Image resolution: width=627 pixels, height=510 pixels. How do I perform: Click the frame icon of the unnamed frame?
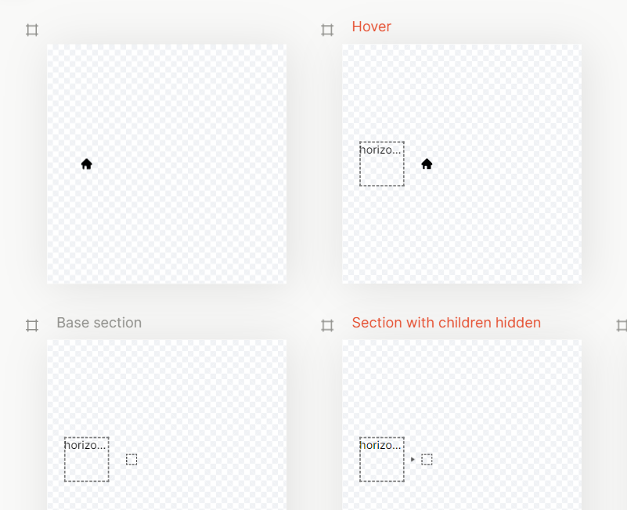(x=32, y=30)
